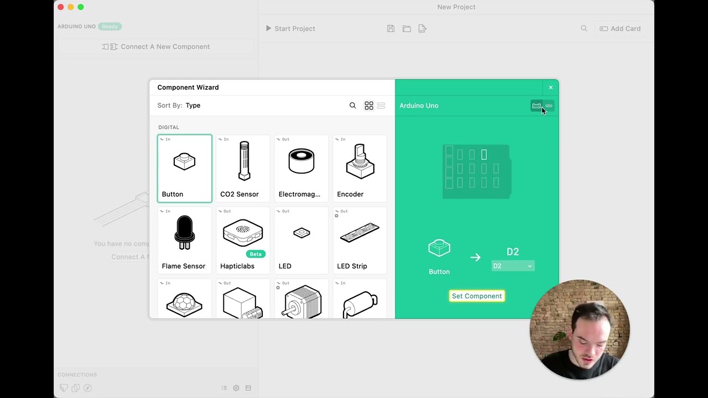This screenshot has height=398, width=708.
Task: Select the Flame Sensor component
Action: pyautogui.click(x=185, y=240)
